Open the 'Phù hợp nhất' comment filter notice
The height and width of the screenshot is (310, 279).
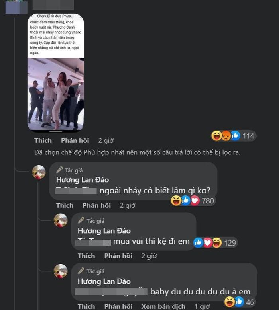[137, 153]
